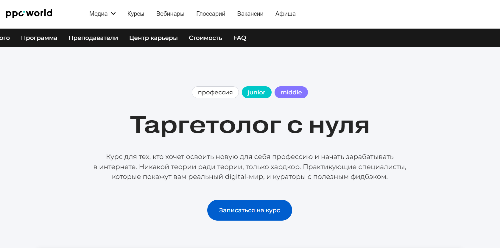The width and height of the screenshot is (500, 248).
Task: Visit the Афиша page
Action: (285, 14)
